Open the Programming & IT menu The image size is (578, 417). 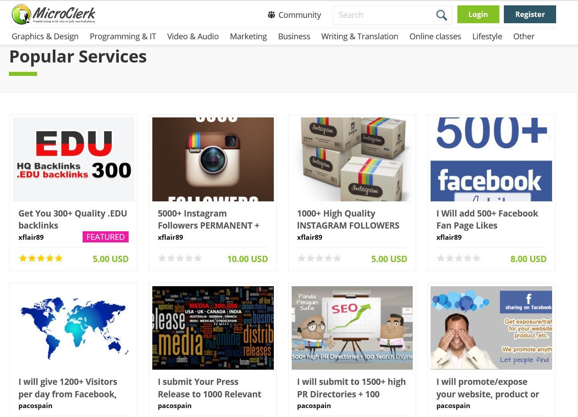pyautogui.click(x=123, y=36)
